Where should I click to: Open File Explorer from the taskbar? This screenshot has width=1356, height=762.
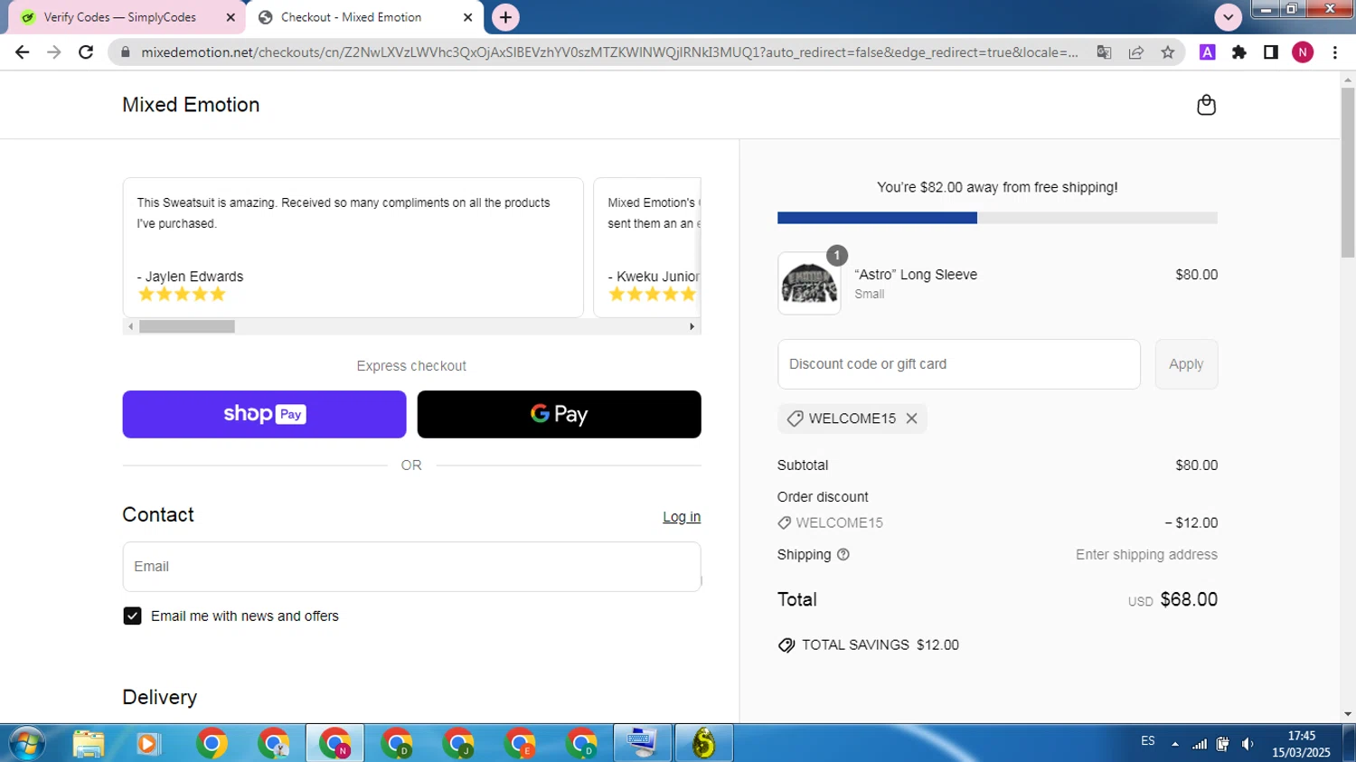tap(89, 744)
